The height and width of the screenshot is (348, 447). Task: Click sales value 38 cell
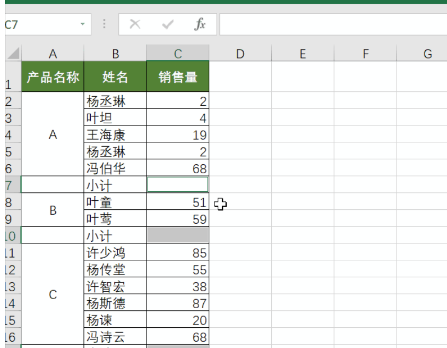click(178, 286)
